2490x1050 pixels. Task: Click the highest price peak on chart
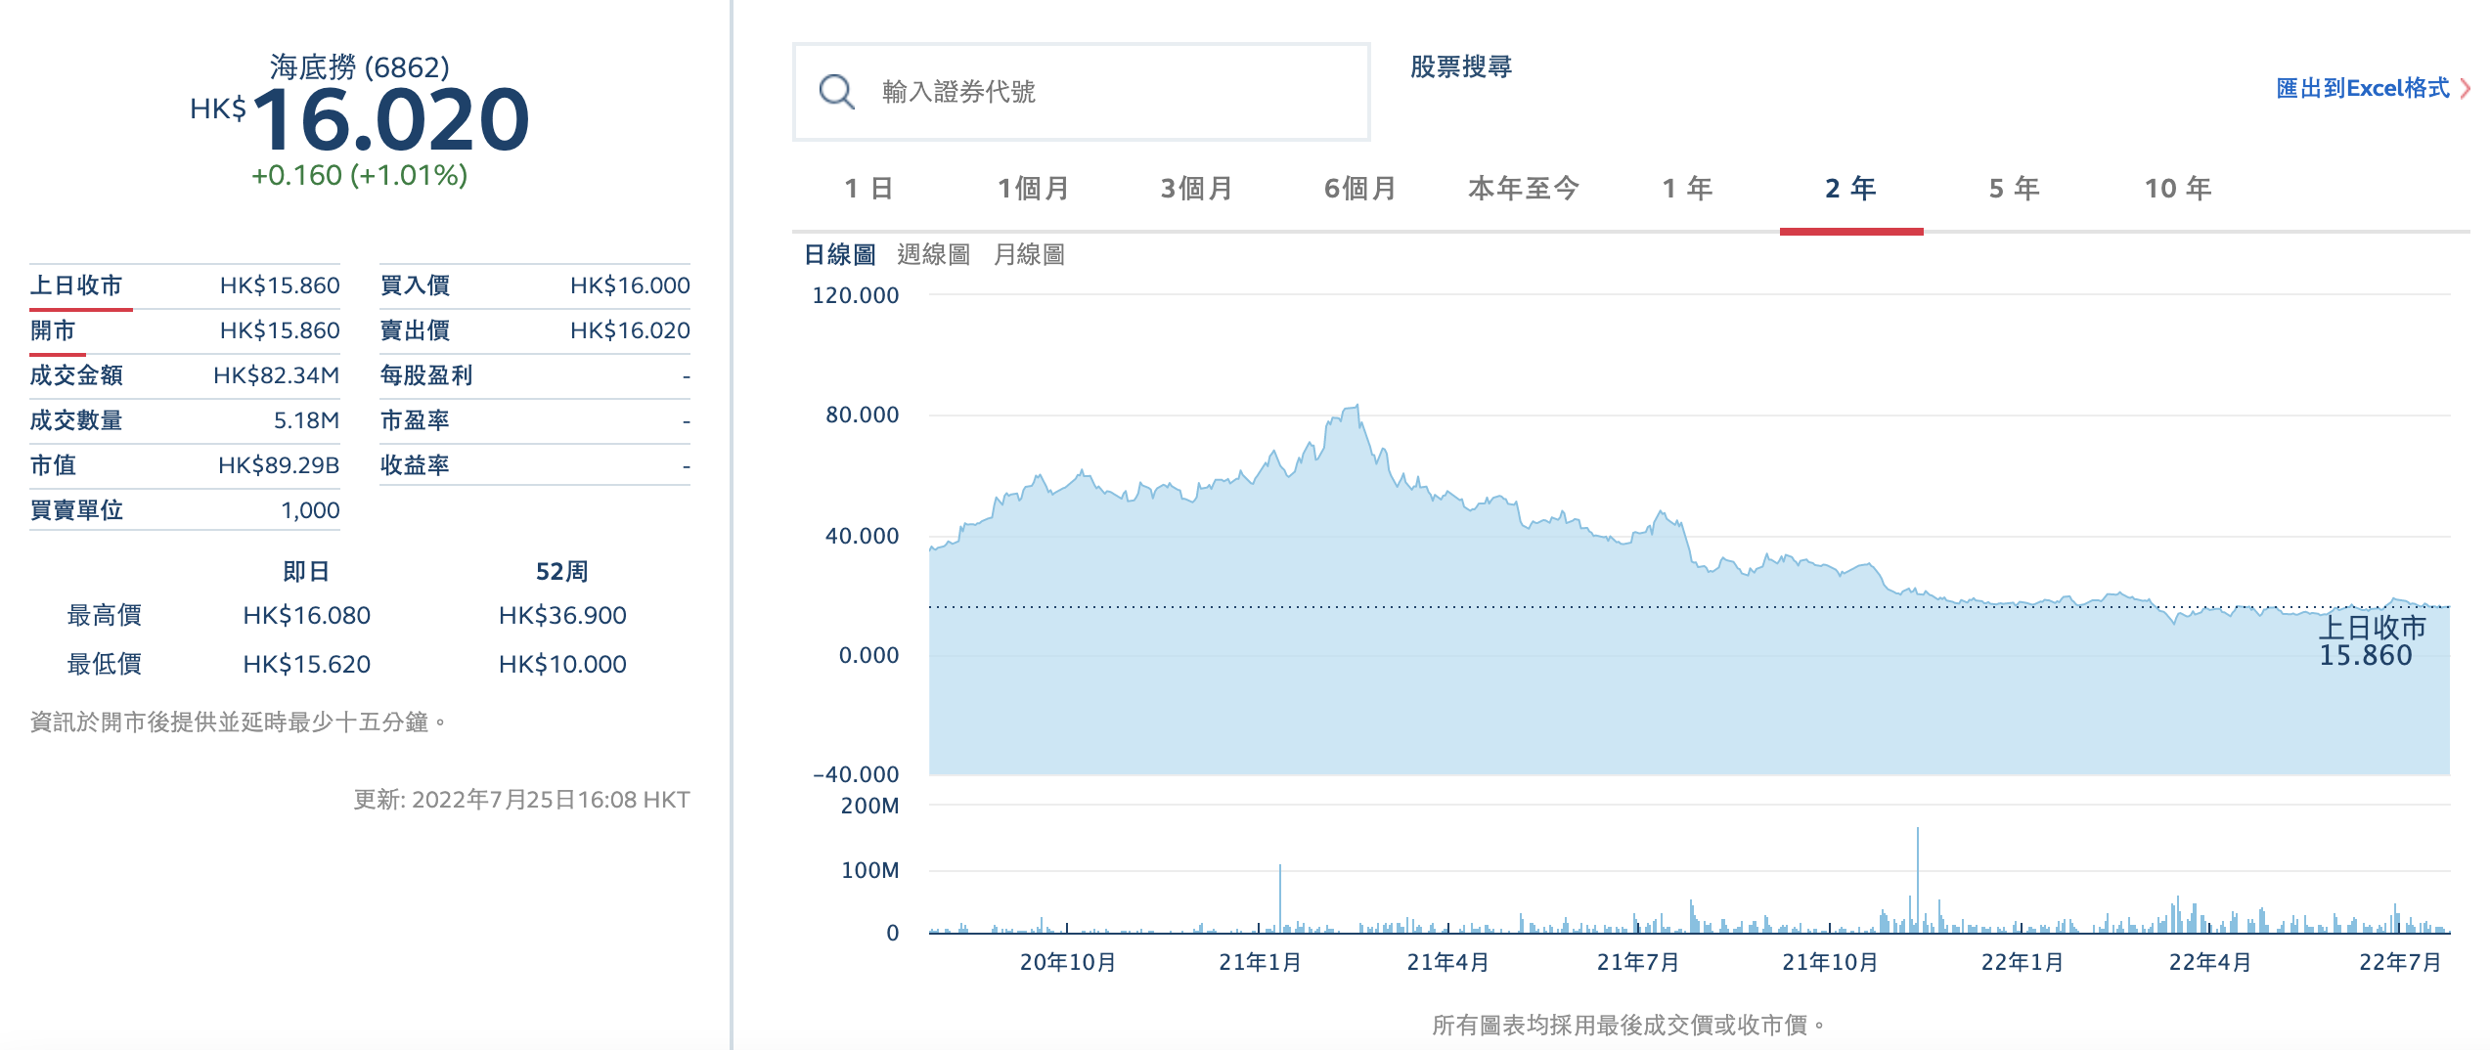point(1356,407)
